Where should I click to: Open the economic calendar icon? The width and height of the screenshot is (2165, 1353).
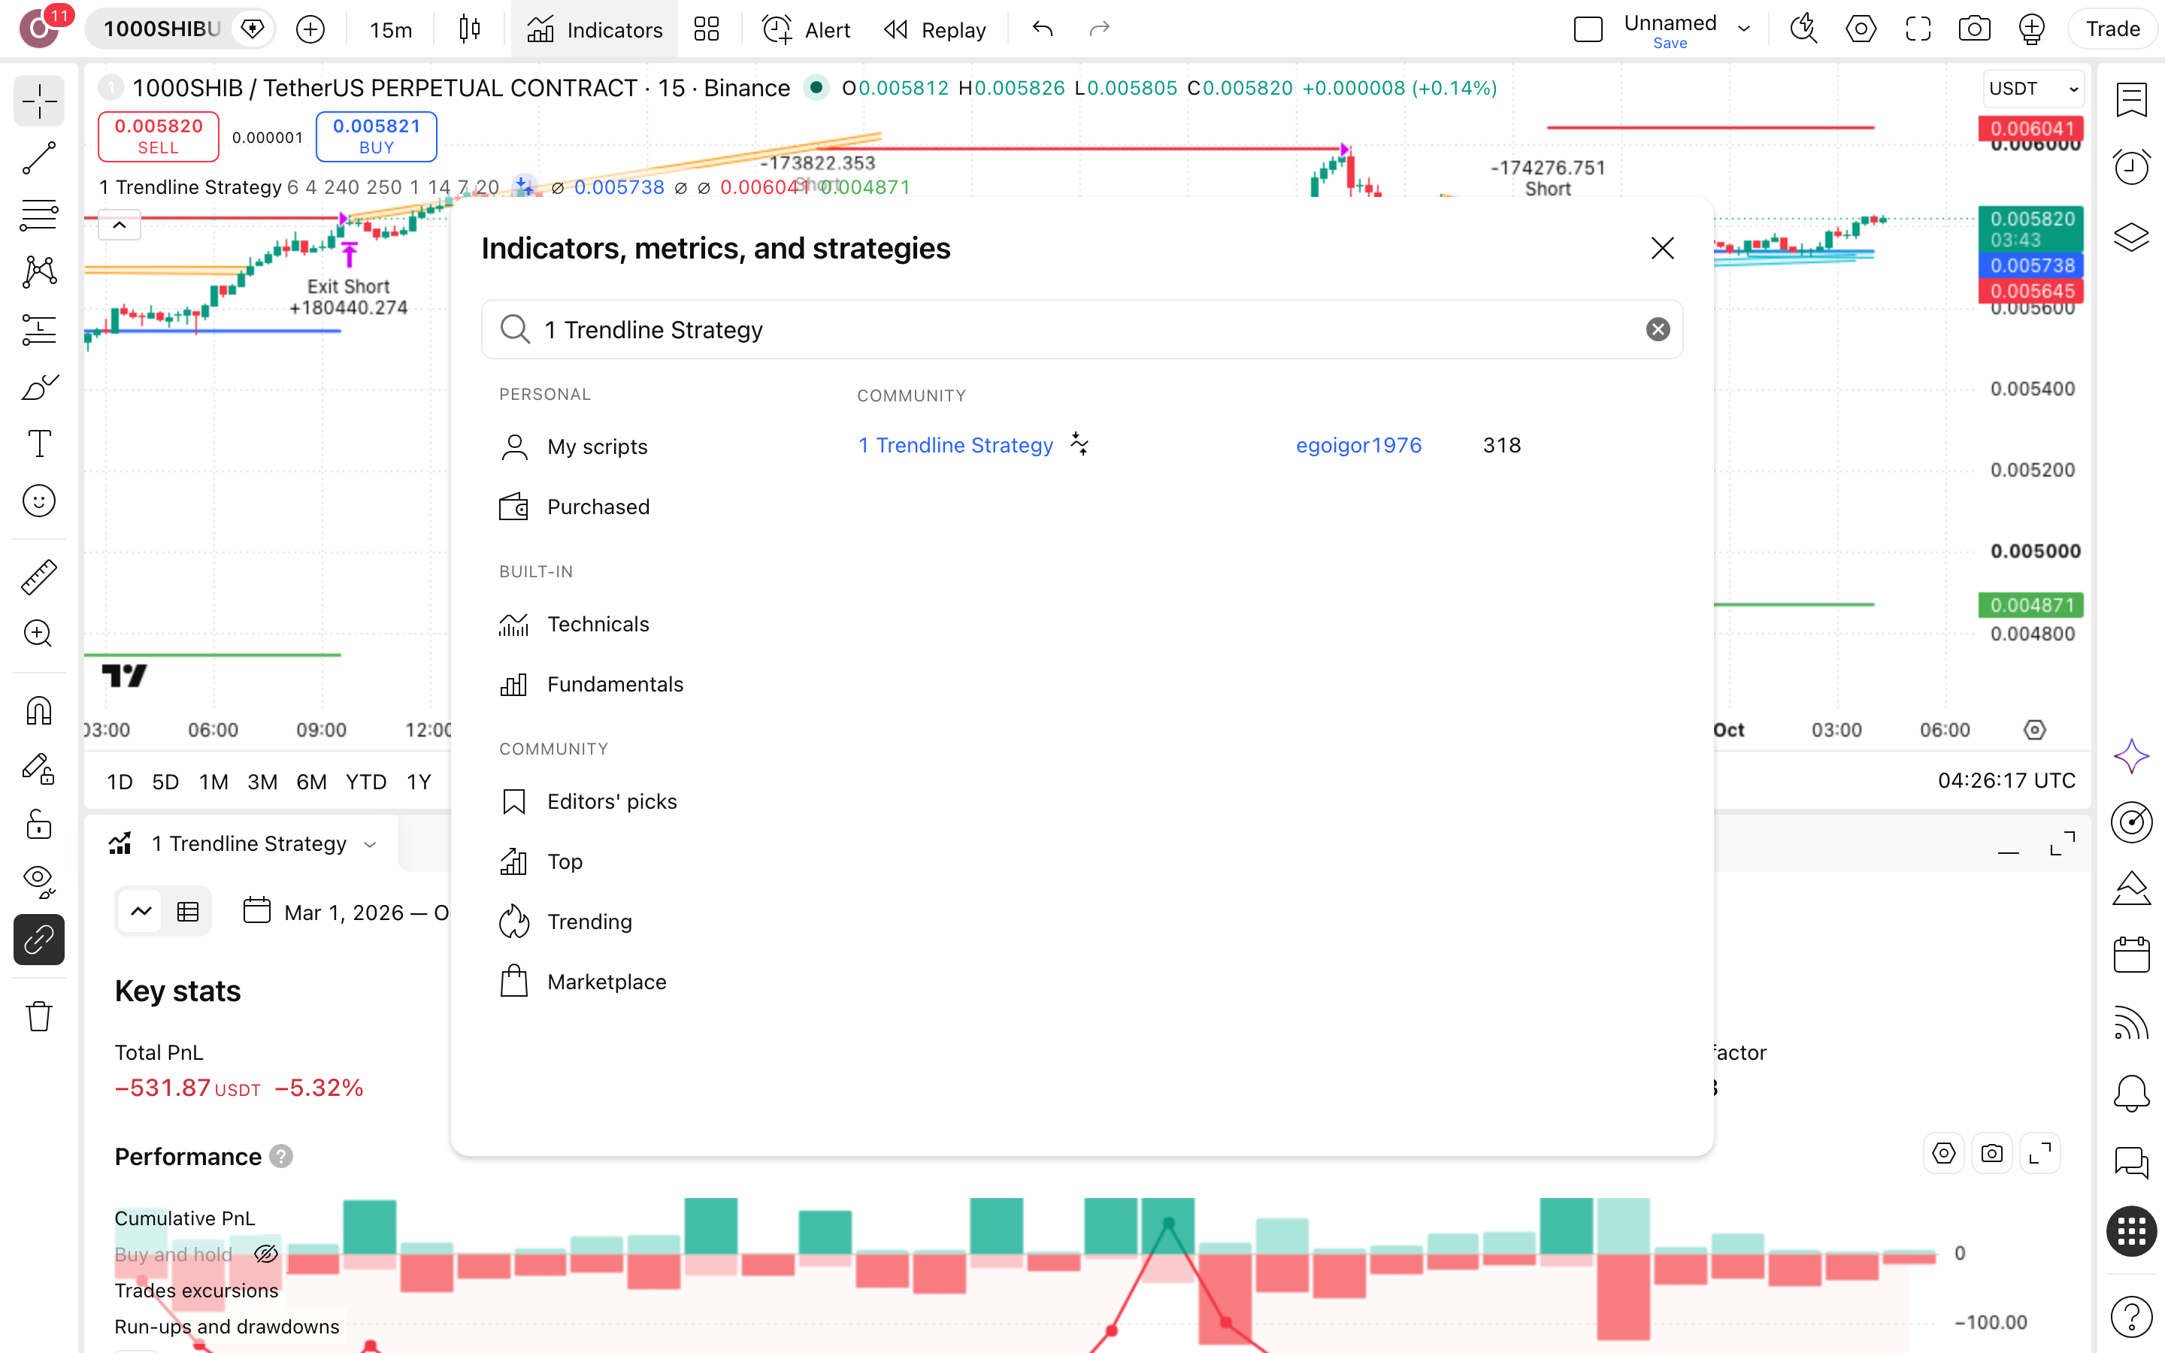2131,954
